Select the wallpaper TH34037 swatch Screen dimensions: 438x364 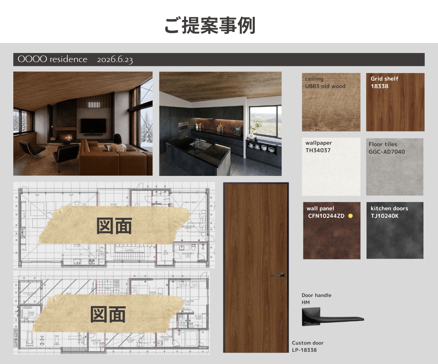(331, 167)
